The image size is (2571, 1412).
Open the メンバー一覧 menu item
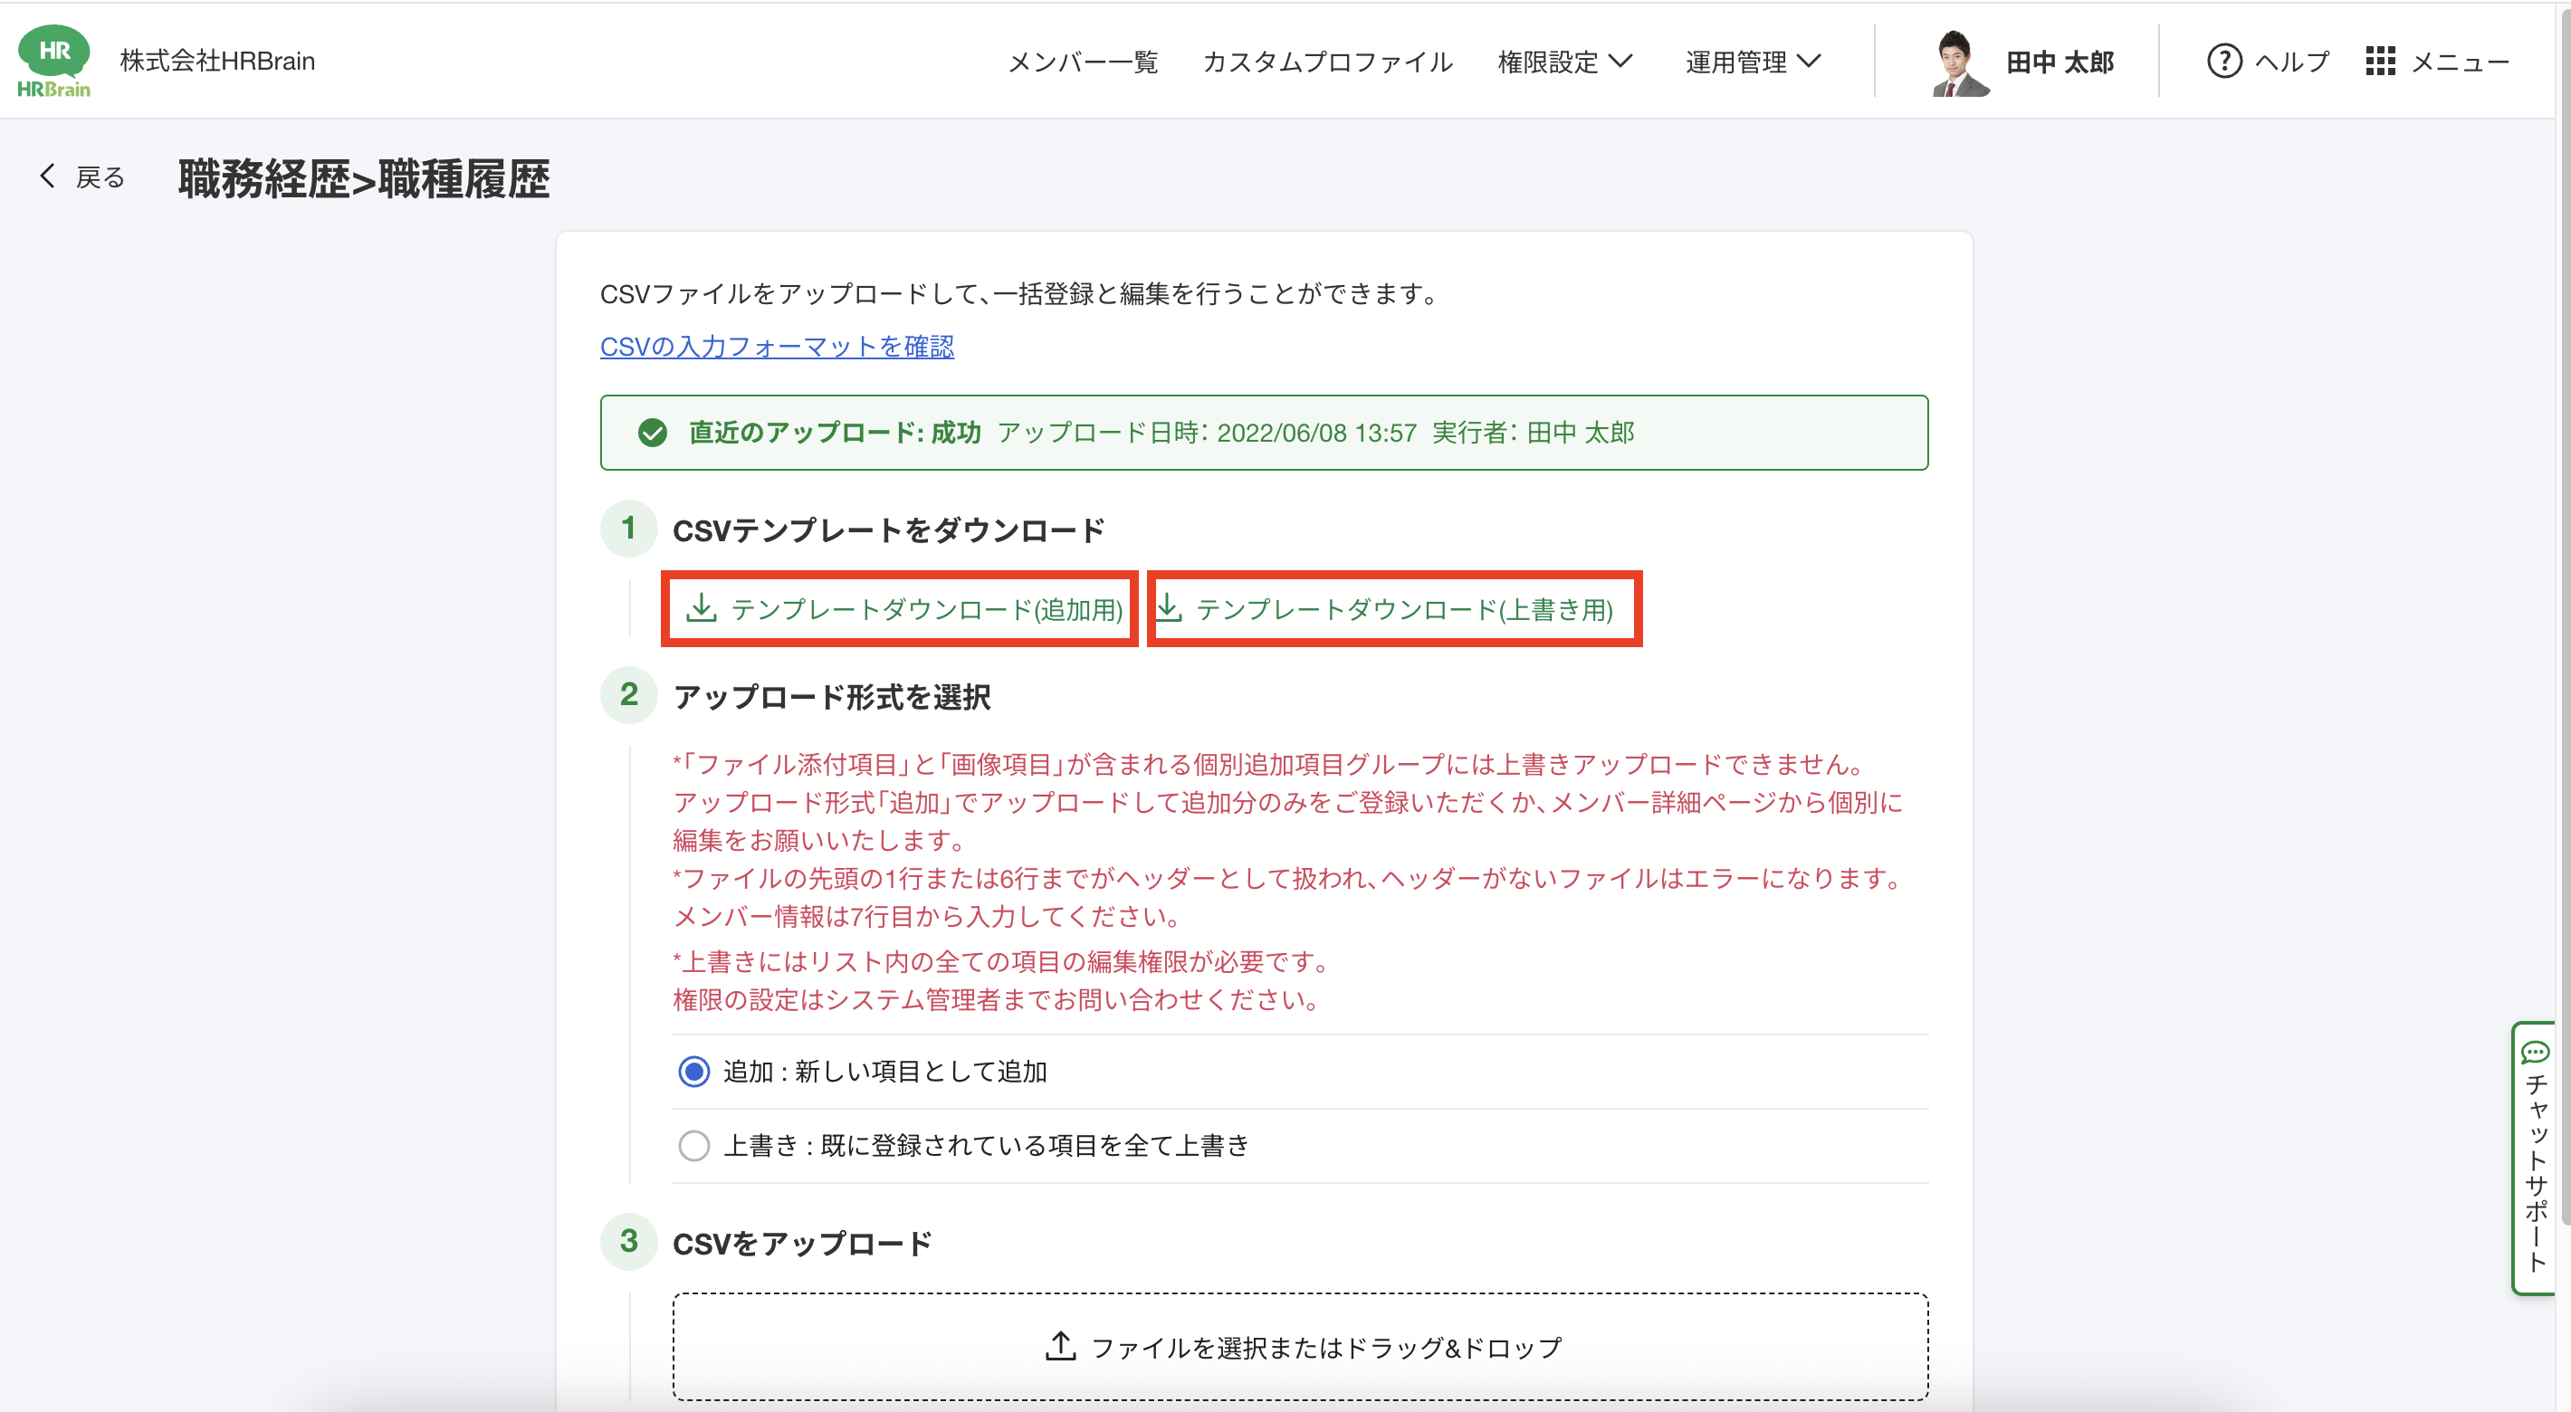click(1083, 62)
